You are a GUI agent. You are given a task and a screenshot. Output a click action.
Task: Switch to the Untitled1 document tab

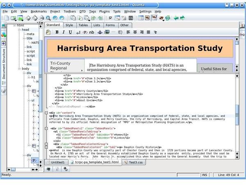tap(57, 162)
